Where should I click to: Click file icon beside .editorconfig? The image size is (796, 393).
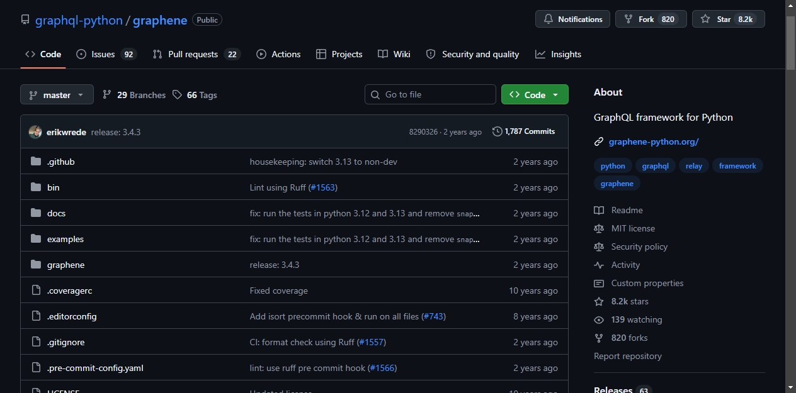36,316
